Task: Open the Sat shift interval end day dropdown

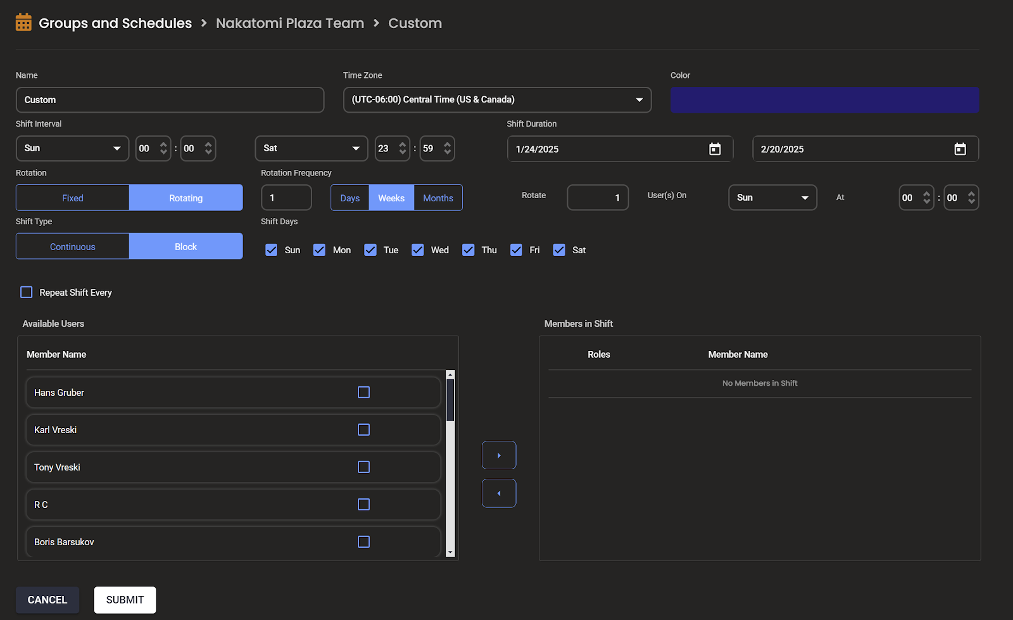Action: pyautogui.click(x=311, y=148)
